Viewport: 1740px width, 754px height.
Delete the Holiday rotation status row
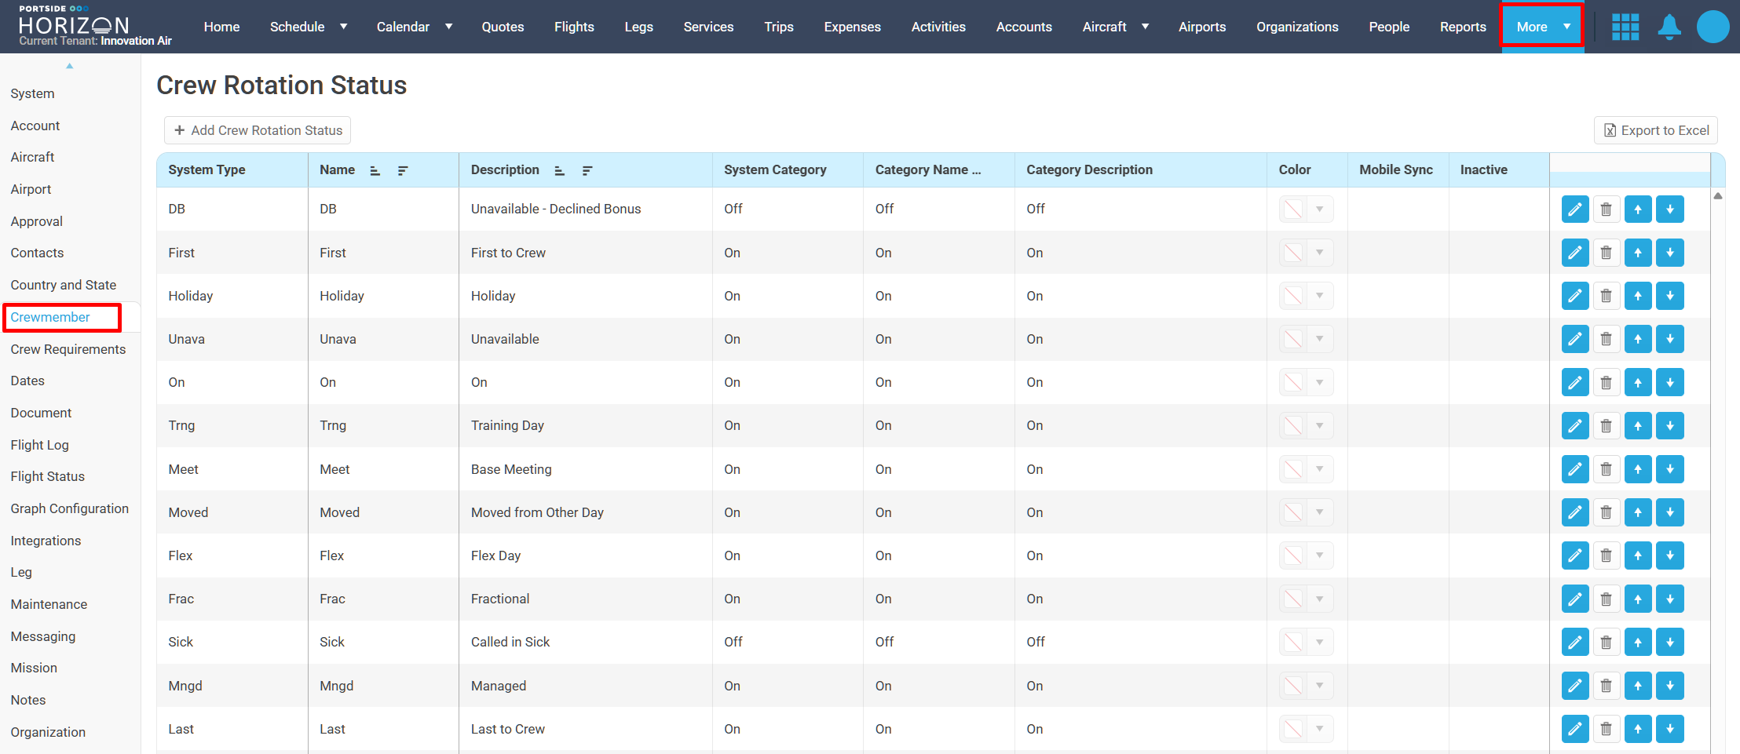1606,296
